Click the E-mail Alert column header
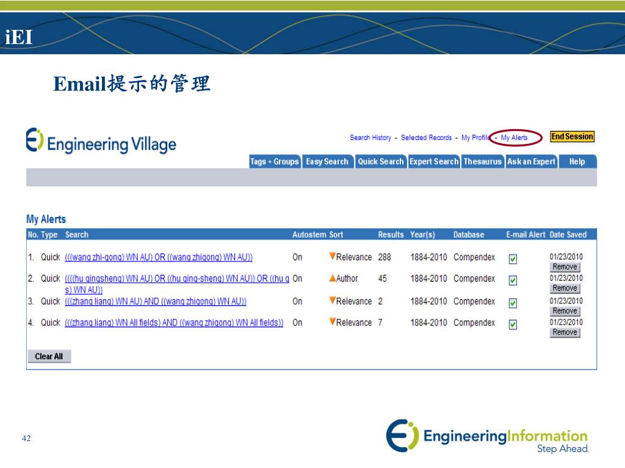The image size is (625, 468). (526, 235)
